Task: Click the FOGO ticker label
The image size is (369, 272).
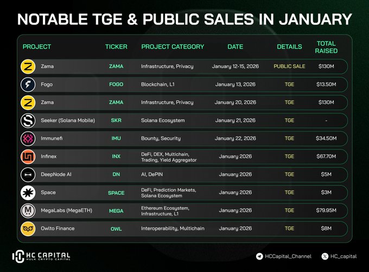Action: pos(116,85)
